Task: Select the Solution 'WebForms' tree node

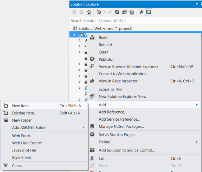Action: pyautogui.click(x=105, y=29)
